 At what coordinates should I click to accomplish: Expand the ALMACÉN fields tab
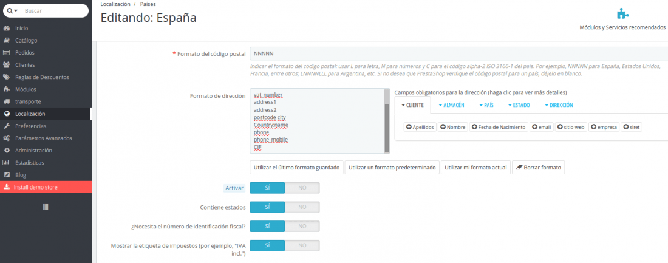click(x=451, y=105)
